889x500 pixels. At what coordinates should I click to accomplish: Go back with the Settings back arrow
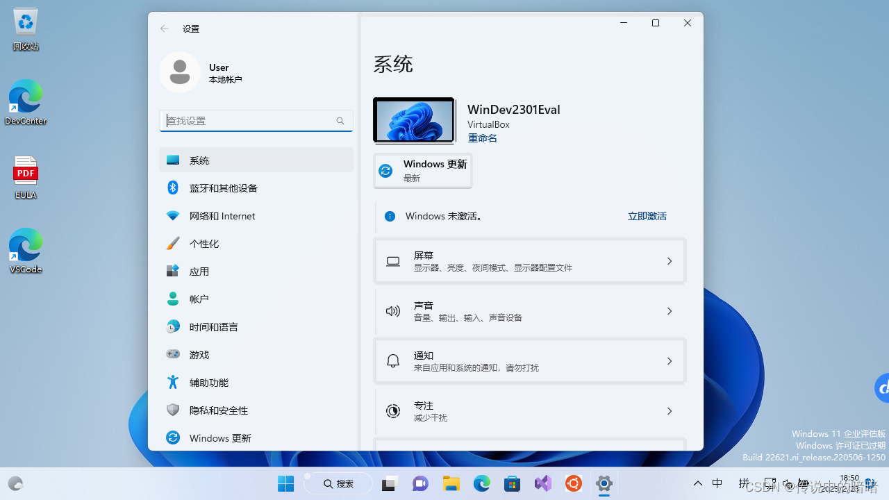(165, 28)
